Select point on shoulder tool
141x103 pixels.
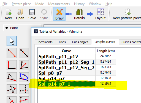click(12, 77)
